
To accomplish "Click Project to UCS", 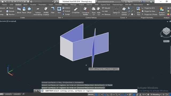I will (148, 8).
